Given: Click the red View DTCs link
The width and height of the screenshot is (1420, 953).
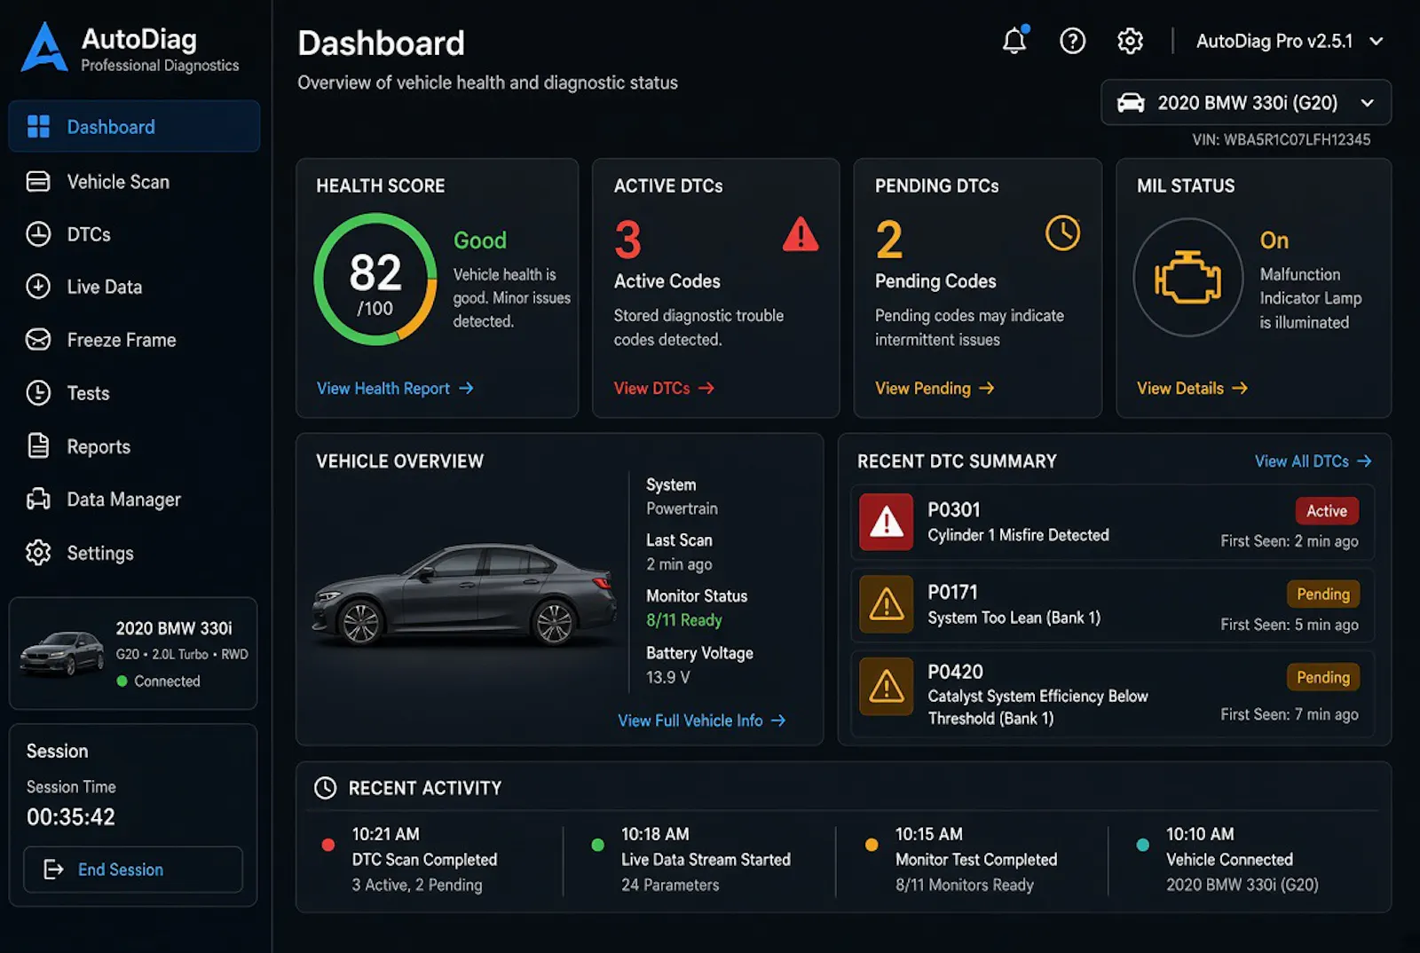Looking at the screenshot, I should (664, 389).
